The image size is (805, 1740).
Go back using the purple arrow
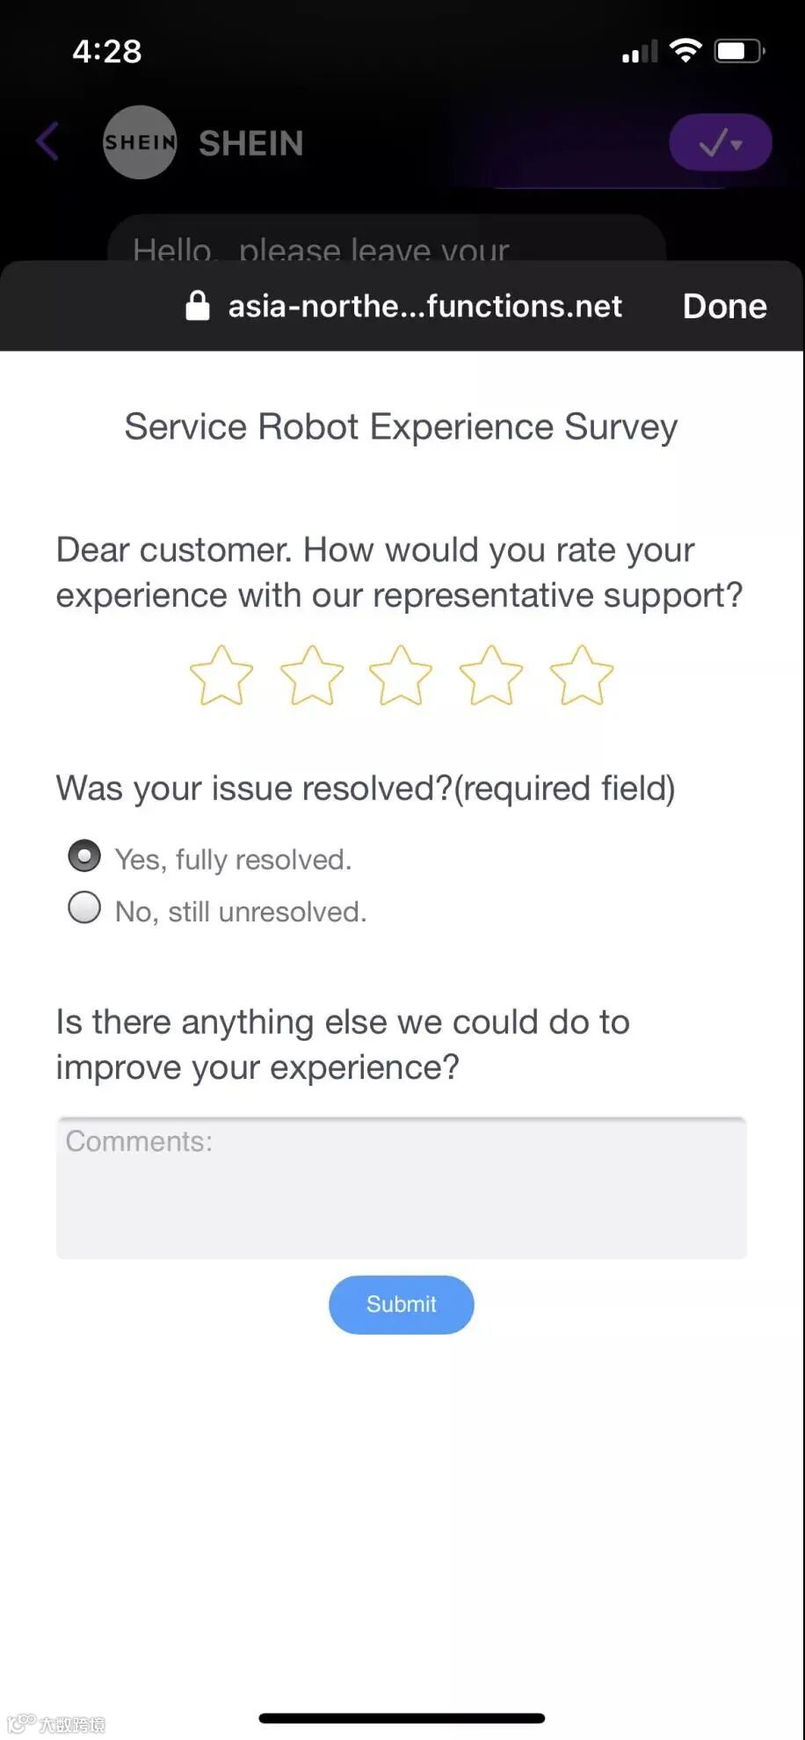pos(48,142)
